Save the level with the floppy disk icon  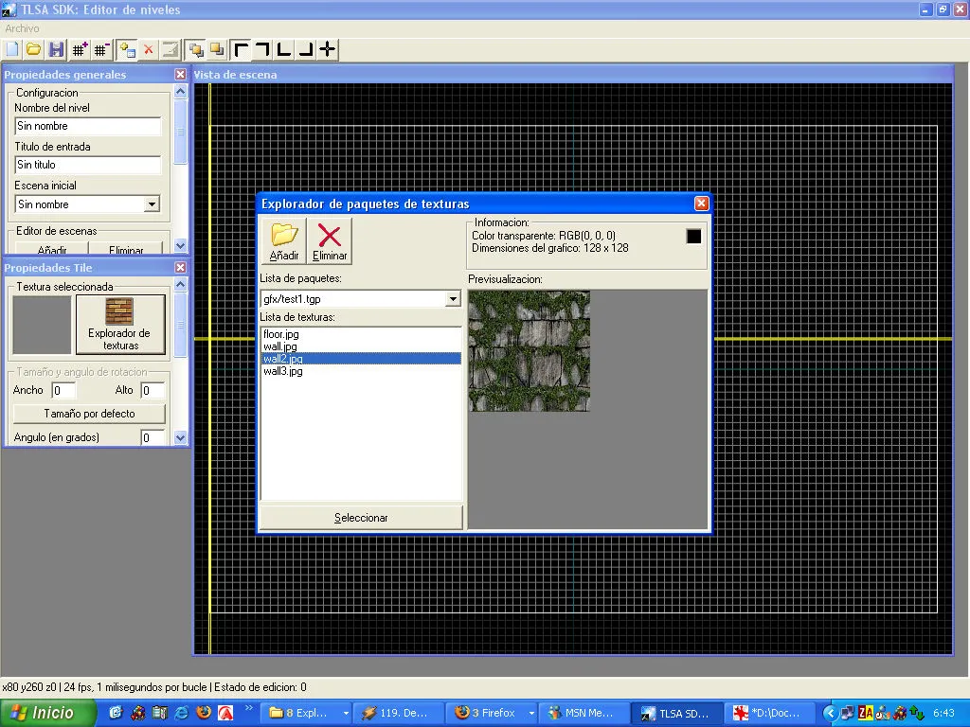56,49
